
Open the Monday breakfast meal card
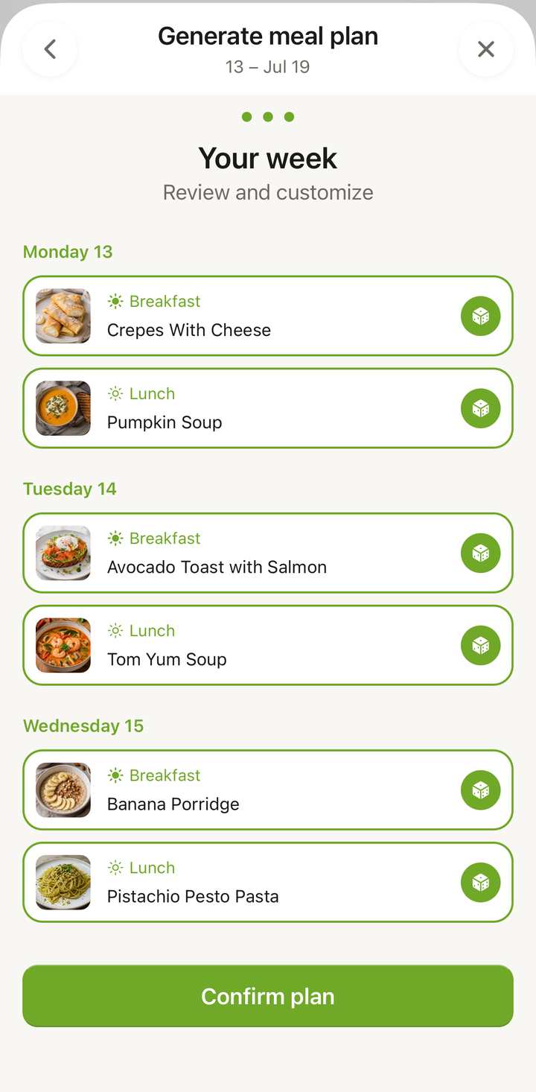[x=268, y=316]
